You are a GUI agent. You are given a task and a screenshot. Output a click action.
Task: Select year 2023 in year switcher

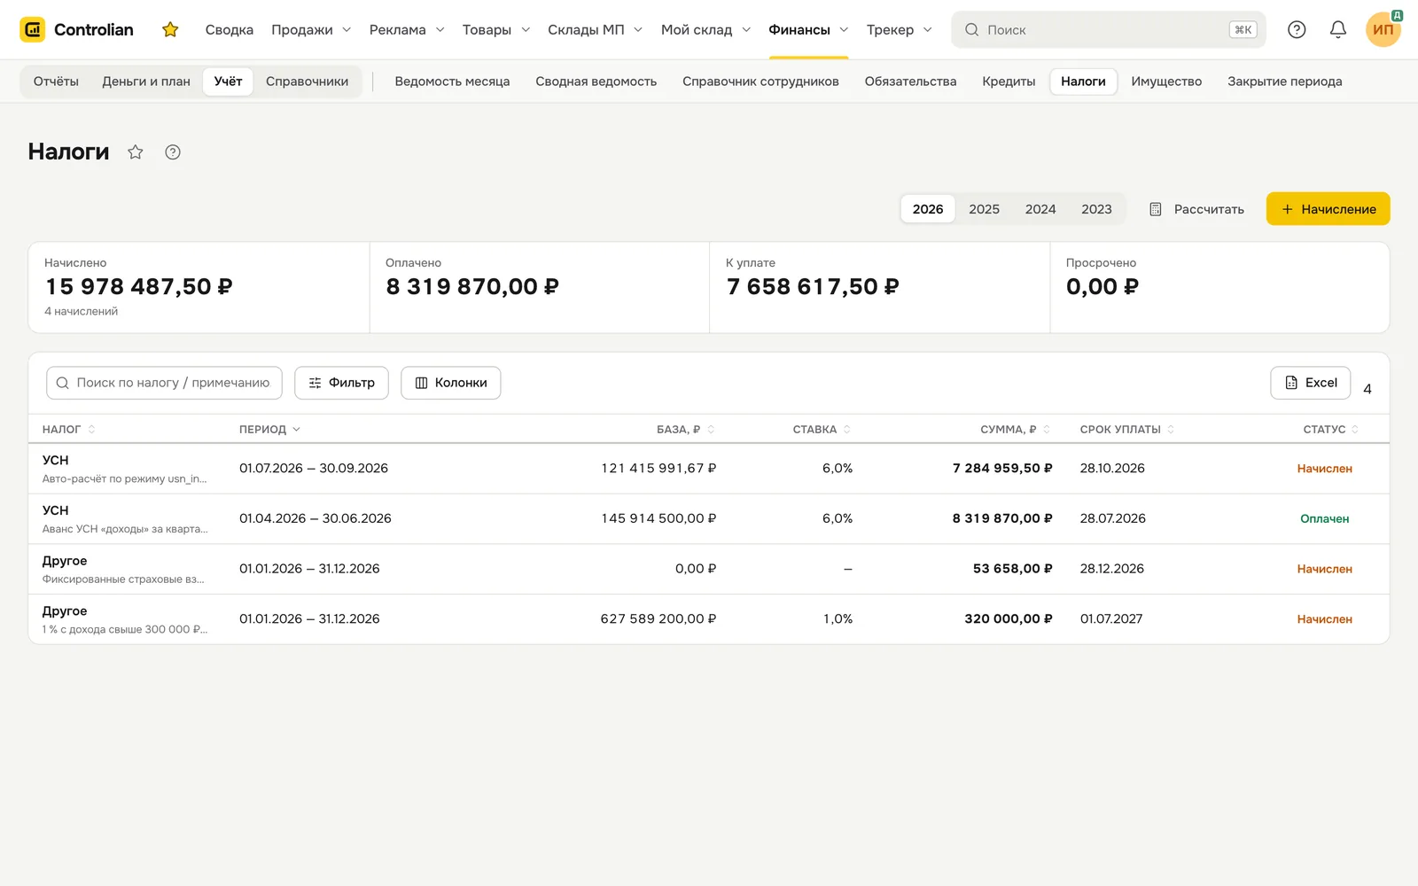pos(1096,209)
